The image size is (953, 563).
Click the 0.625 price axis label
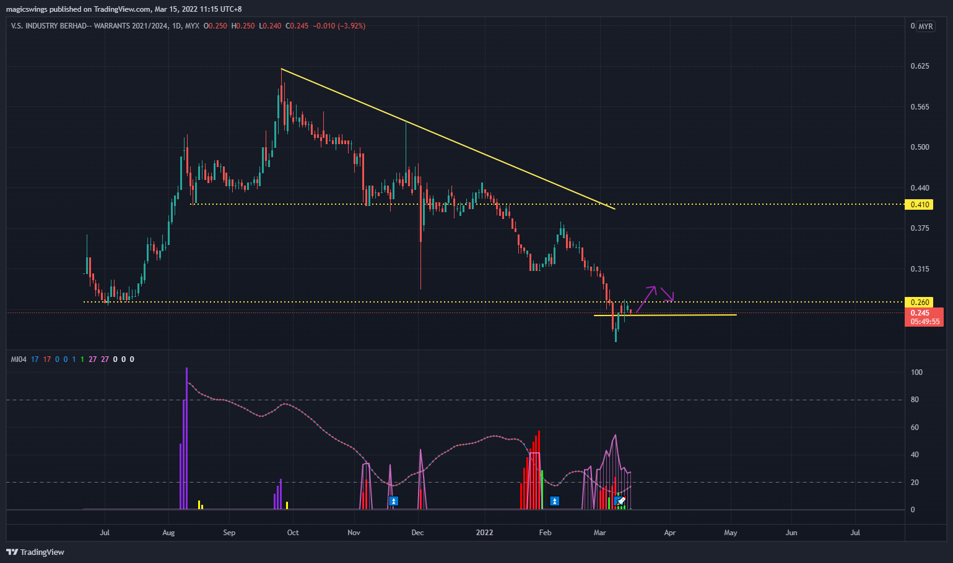[920, 66]
